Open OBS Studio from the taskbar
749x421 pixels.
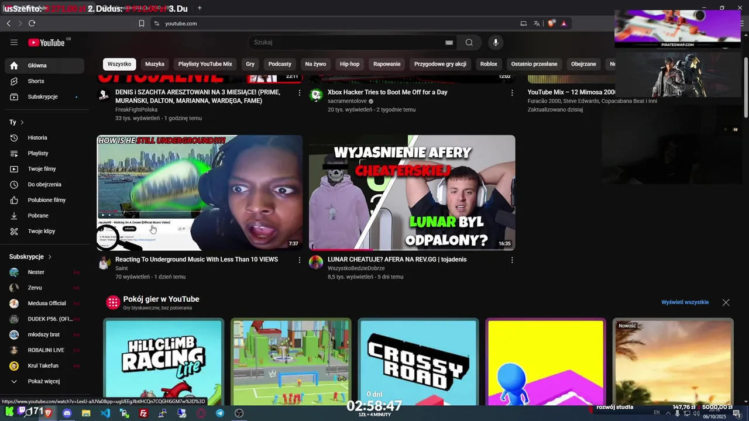point(239,413)
